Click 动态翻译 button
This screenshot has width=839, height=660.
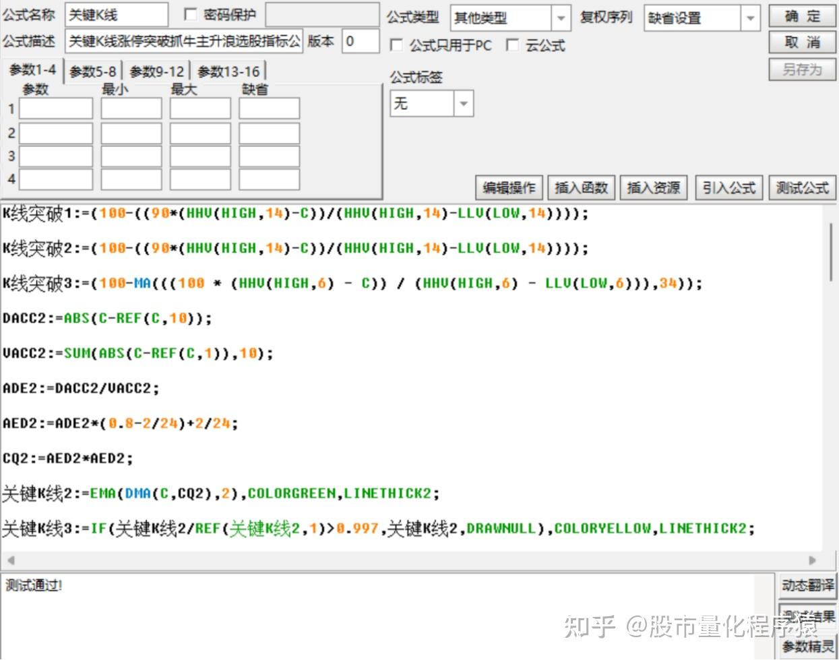[807, 585]
